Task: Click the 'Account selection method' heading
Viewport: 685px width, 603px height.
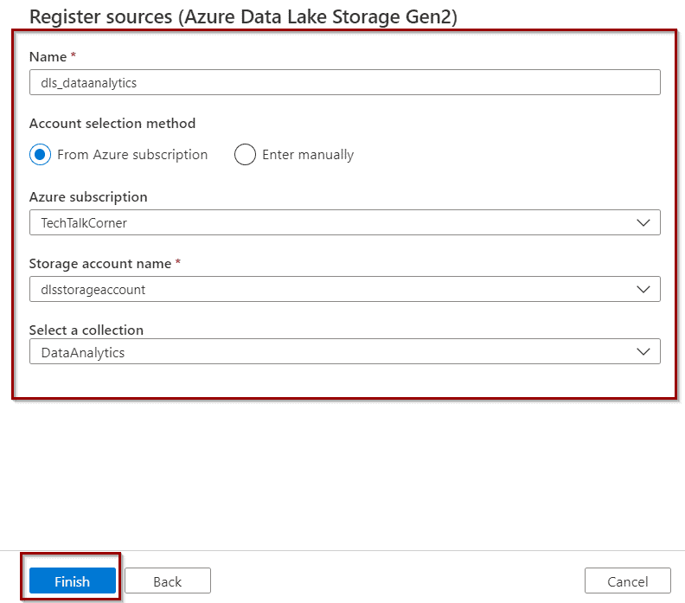Action: 112,124
